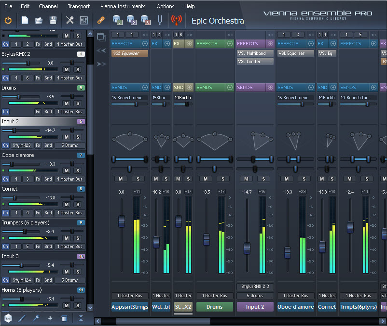Image resolution: width=387 pixels, height=326 pixels.
Task: Toggle the On button for Cornet channel
Action: (5, 212)
